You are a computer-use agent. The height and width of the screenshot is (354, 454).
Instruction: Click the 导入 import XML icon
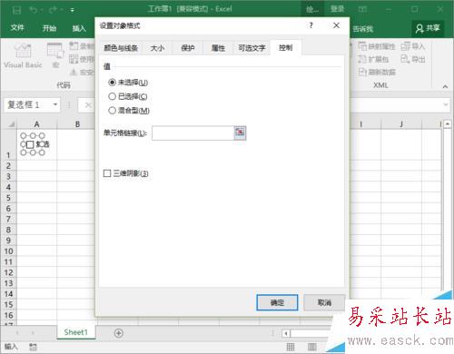[x=406, y=46]
